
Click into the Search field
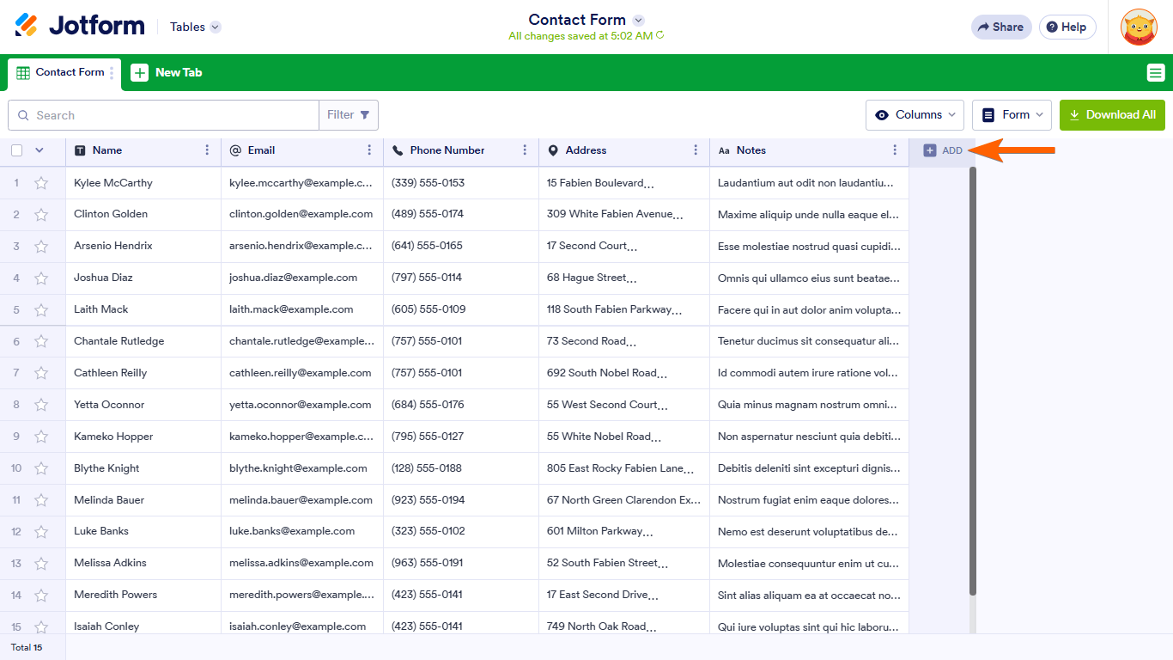(163, 115)
